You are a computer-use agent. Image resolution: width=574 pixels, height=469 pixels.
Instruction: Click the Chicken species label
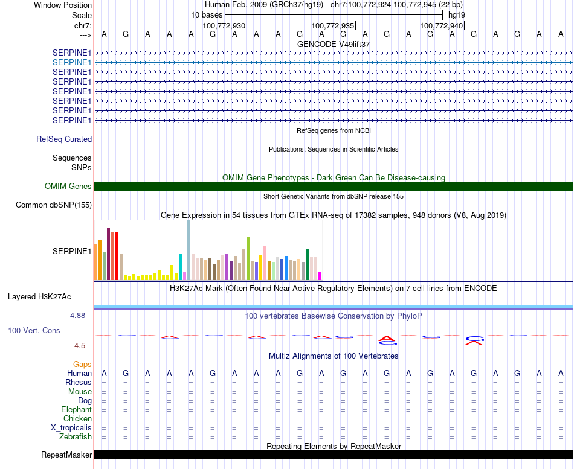[x=77, y=418]
